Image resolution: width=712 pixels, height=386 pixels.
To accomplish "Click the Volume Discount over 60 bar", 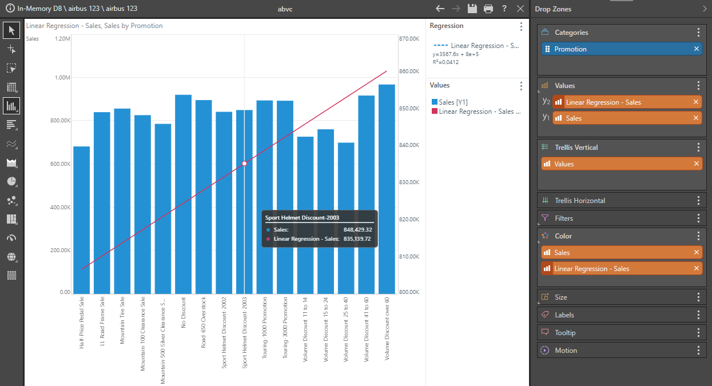I will pyautogui.click(x=387, y=189).
